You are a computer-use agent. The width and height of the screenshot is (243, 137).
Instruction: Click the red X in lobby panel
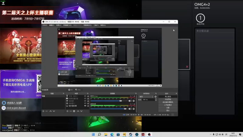187,67
